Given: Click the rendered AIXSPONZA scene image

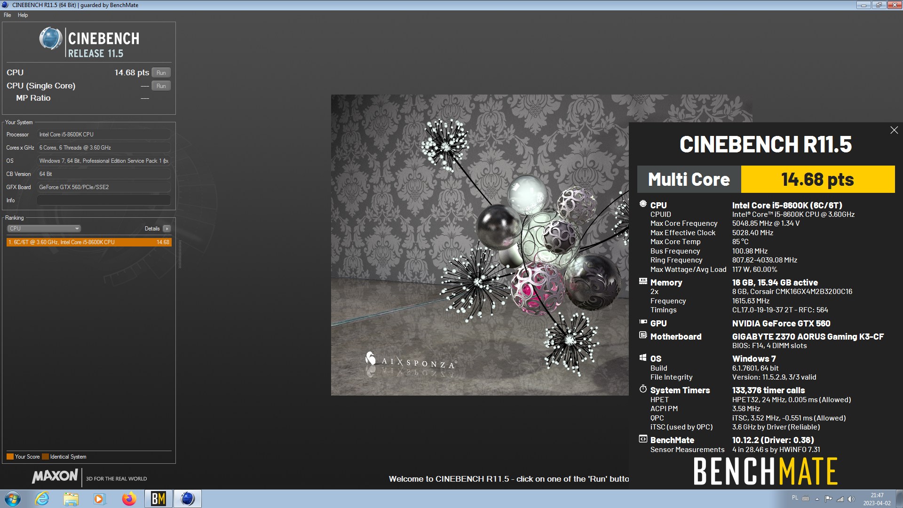Looking at the screenshot, I should coord(480,245).
